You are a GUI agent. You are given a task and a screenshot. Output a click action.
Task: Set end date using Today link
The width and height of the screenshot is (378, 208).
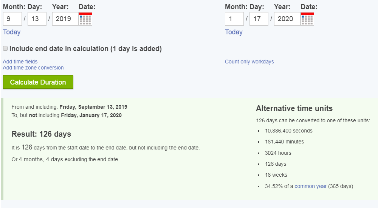click(234, 32)
